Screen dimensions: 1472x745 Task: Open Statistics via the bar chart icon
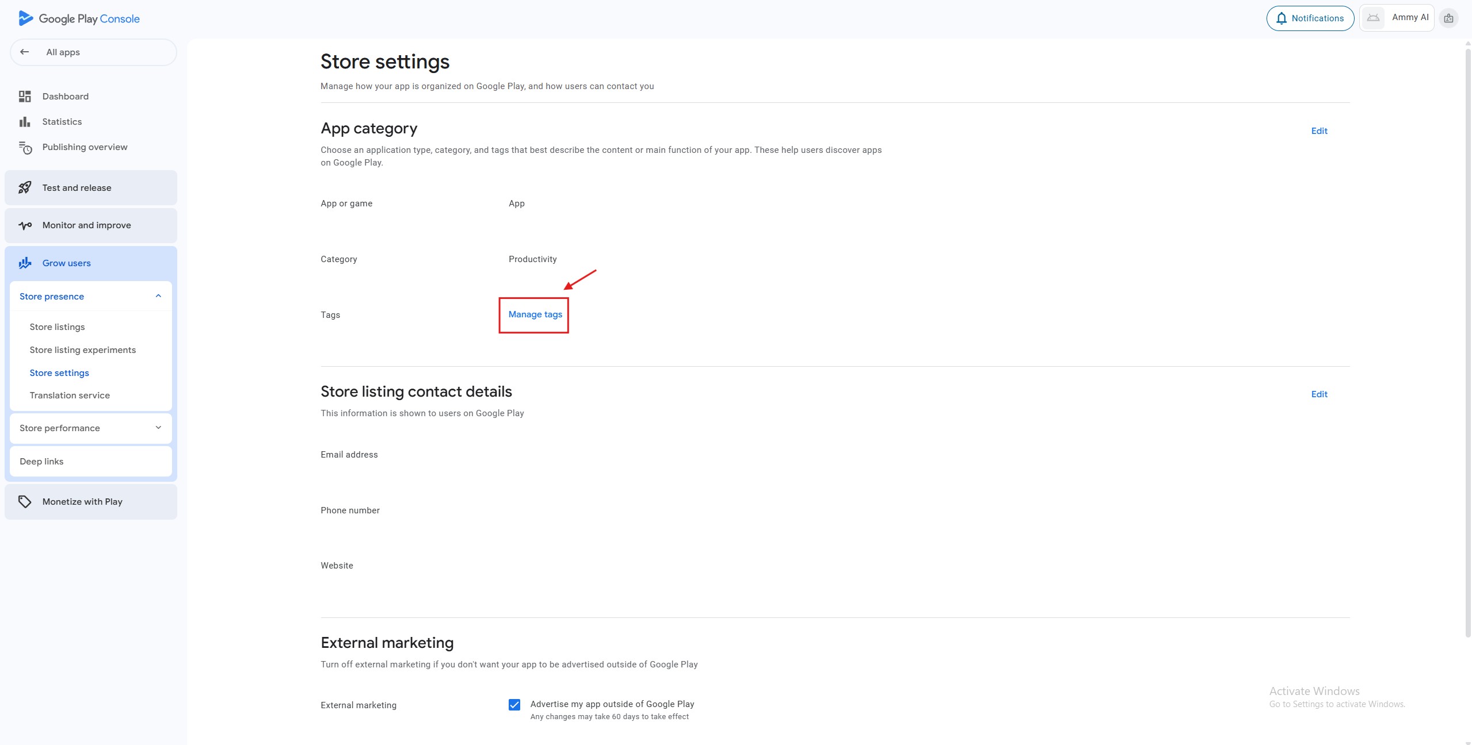tap(25, 122)
